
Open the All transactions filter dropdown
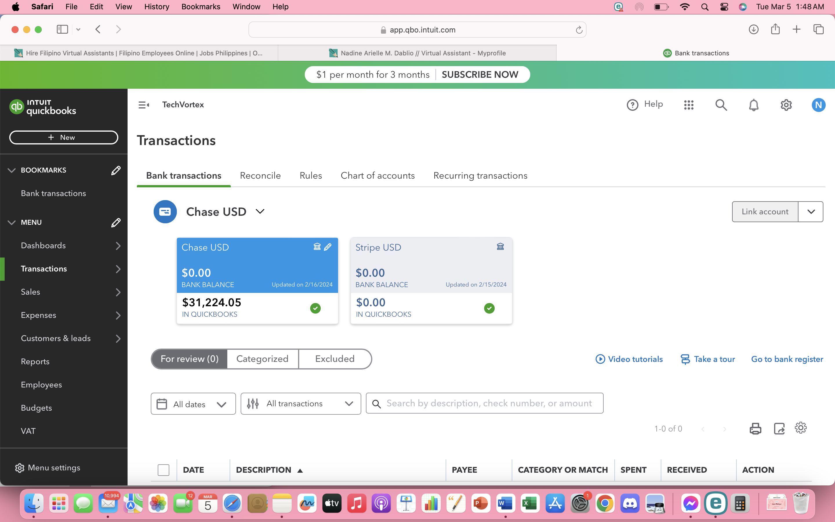[301, 404]
